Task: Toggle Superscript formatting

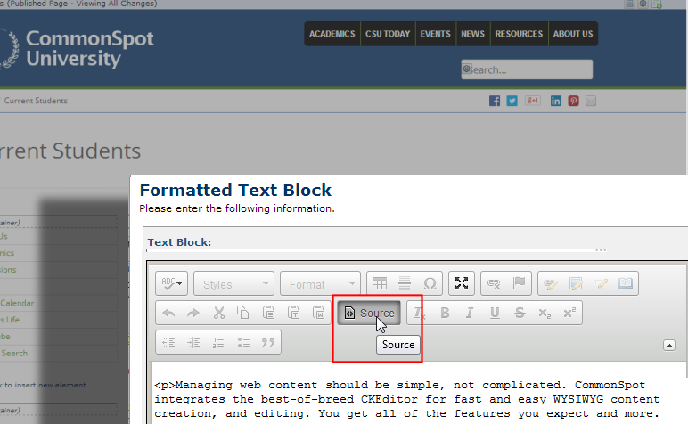Action: (x=569, y=313)
